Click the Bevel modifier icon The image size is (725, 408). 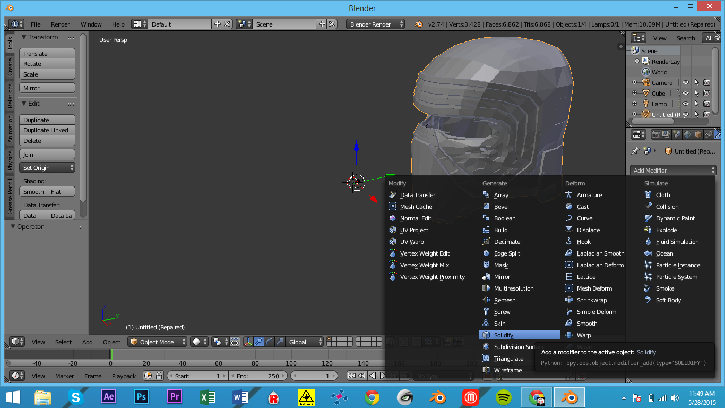pos(486,207)
